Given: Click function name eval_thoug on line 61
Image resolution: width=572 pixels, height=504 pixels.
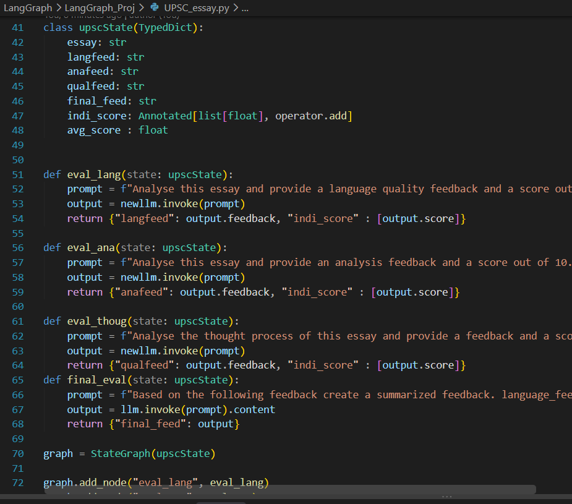Looking at the screenshot, I should [96, 322].
